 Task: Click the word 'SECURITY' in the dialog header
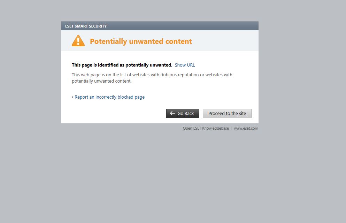pyautogui.click(x=98, y=26)
